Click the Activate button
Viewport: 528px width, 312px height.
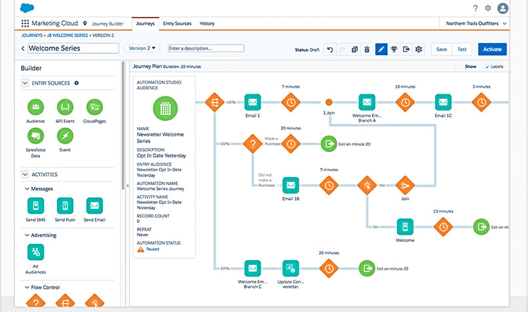coord(493,49)
